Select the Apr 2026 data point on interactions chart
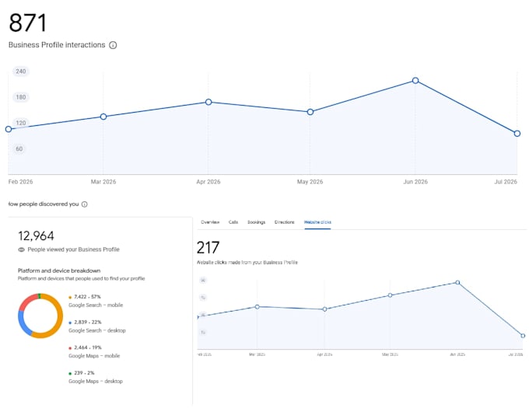Screen dimensions: 529x408 208,102
